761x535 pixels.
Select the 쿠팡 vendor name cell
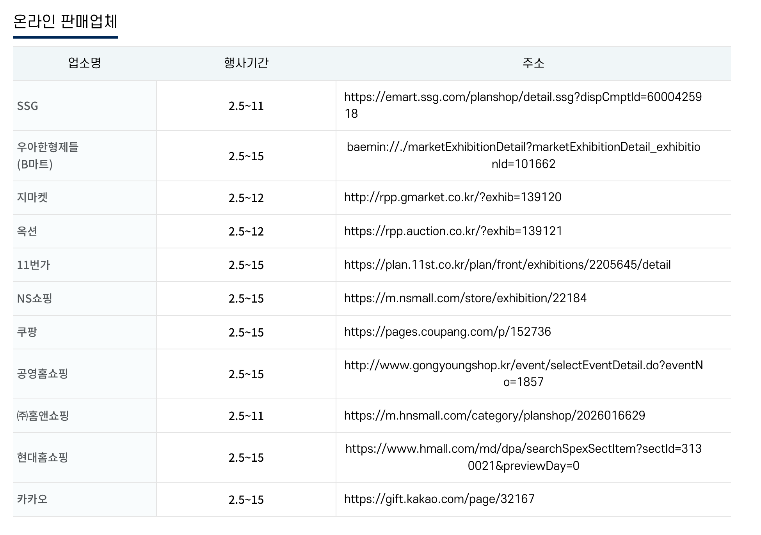(x=27, y=332)
